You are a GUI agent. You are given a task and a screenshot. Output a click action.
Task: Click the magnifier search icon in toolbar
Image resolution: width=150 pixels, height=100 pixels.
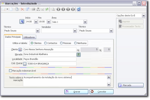click(4, 9)
